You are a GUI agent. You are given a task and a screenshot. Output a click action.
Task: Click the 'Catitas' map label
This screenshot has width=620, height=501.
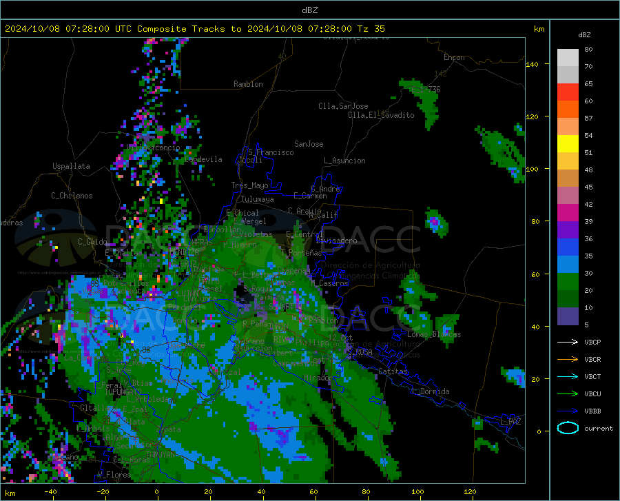click(x=393, y=371)
